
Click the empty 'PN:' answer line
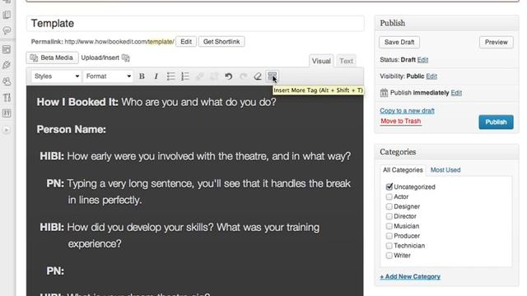coord(55,271)
